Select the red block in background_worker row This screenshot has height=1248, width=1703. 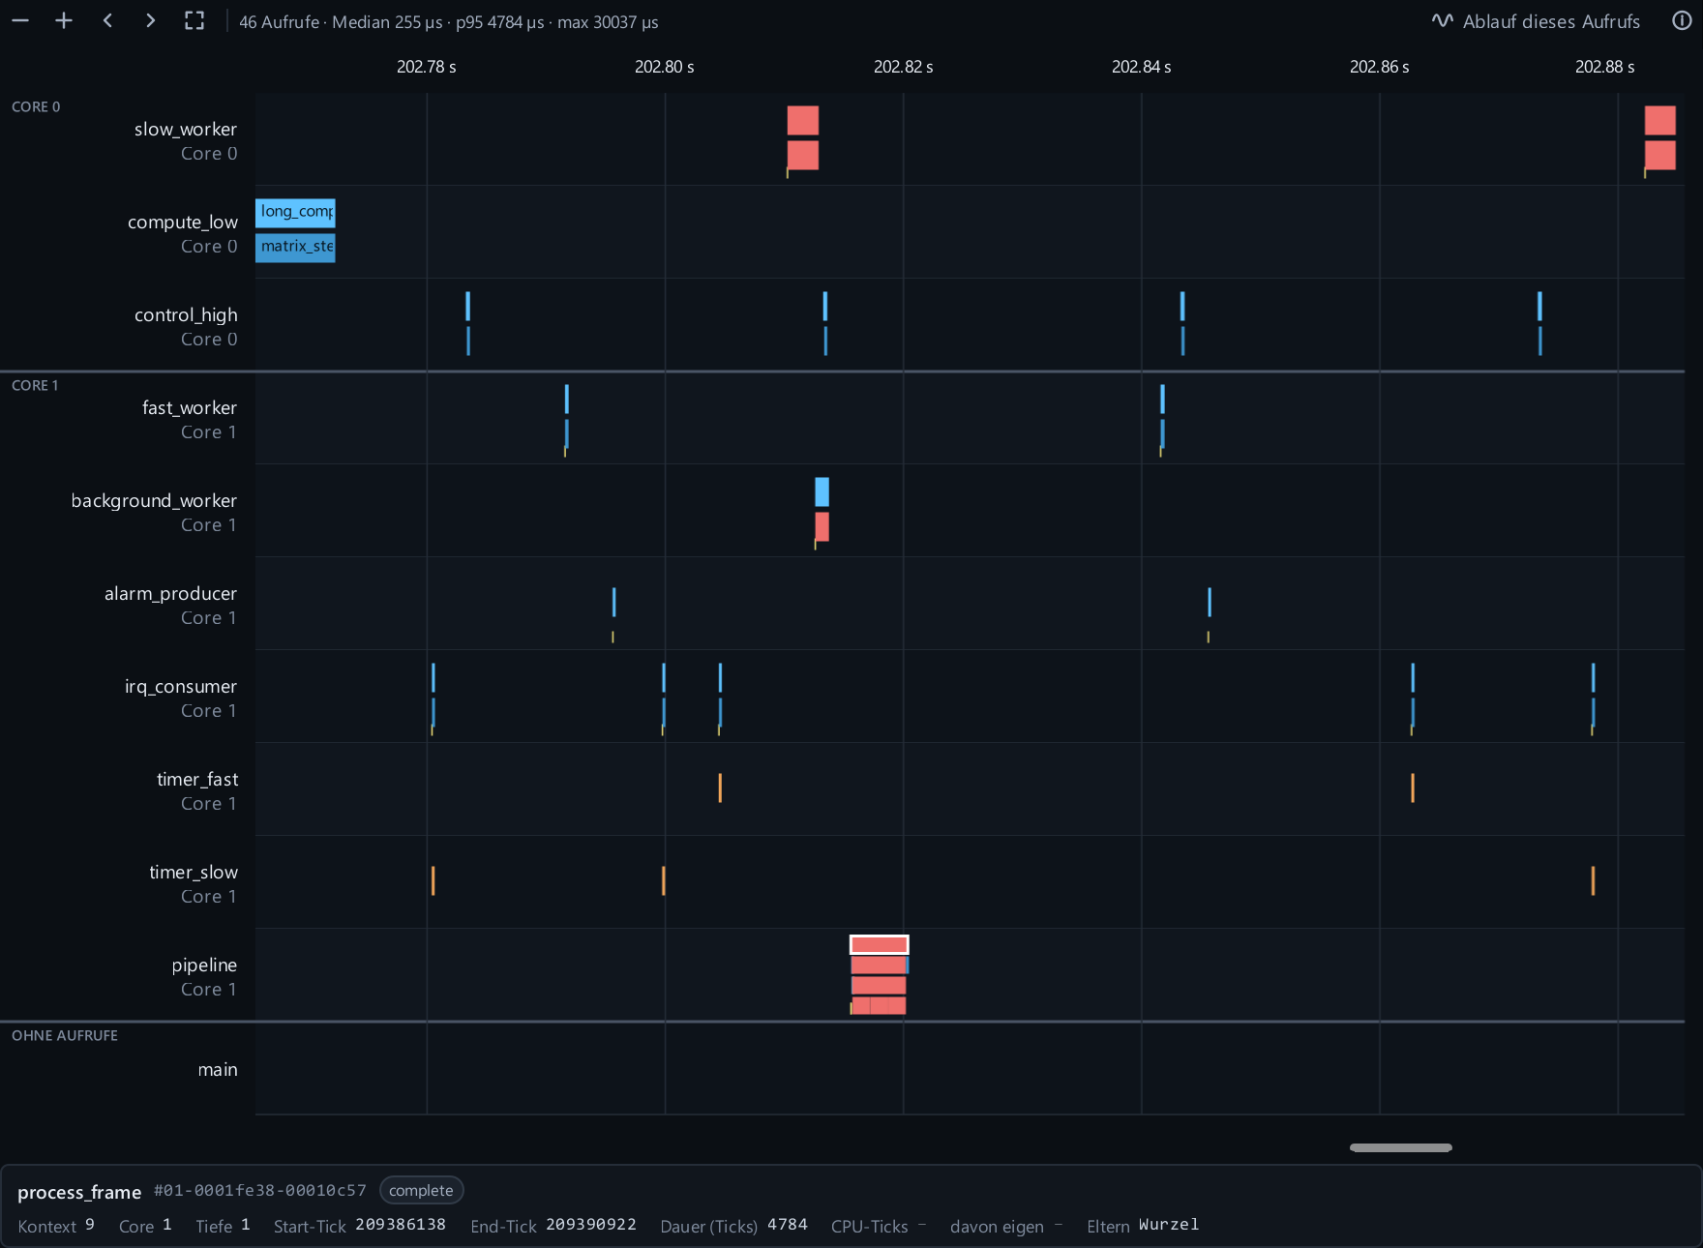(x=822, y=526)
